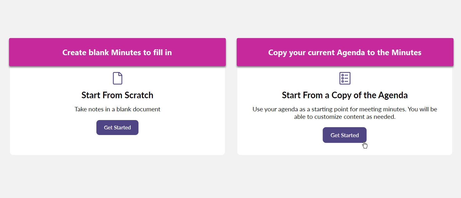Click the agenda checklist icon
Screen dimensions: 461x198
pyautogui.click(x=345, y=78)
